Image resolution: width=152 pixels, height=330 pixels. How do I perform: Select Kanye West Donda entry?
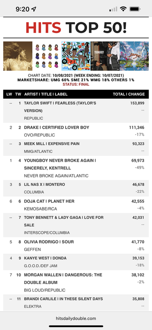[76, 262]
